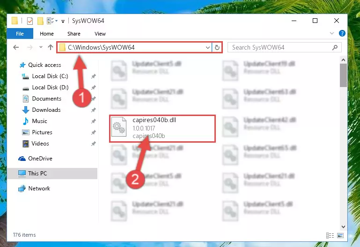Image resolution: width=360 pixels, height=247 pixels.
Task: Switch to the Home ribbon tab
Action: (47, 34)
